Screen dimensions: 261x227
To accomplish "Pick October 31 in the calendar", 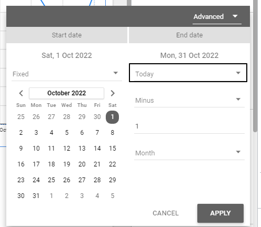I will tap(36, 196).
